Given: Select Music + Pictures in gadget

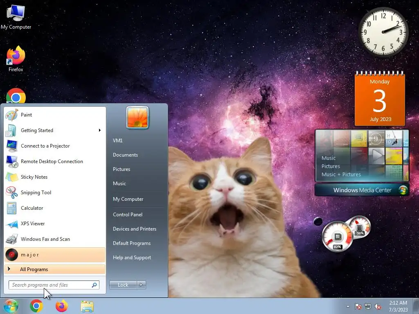Looking at the screenshot, I should tap(341, 175).
